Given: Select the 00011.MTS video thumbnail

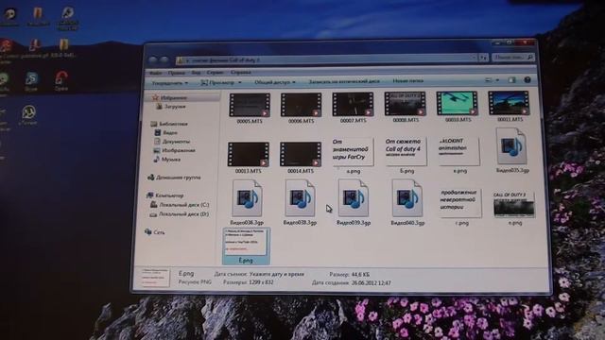Looking at the screenshot, I should 509,103.
